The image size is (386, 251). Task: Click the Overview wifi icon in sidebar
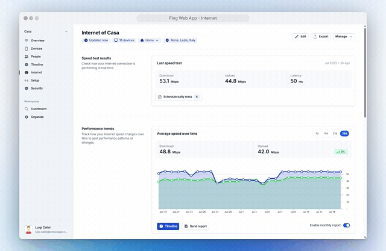pos(27,40)
